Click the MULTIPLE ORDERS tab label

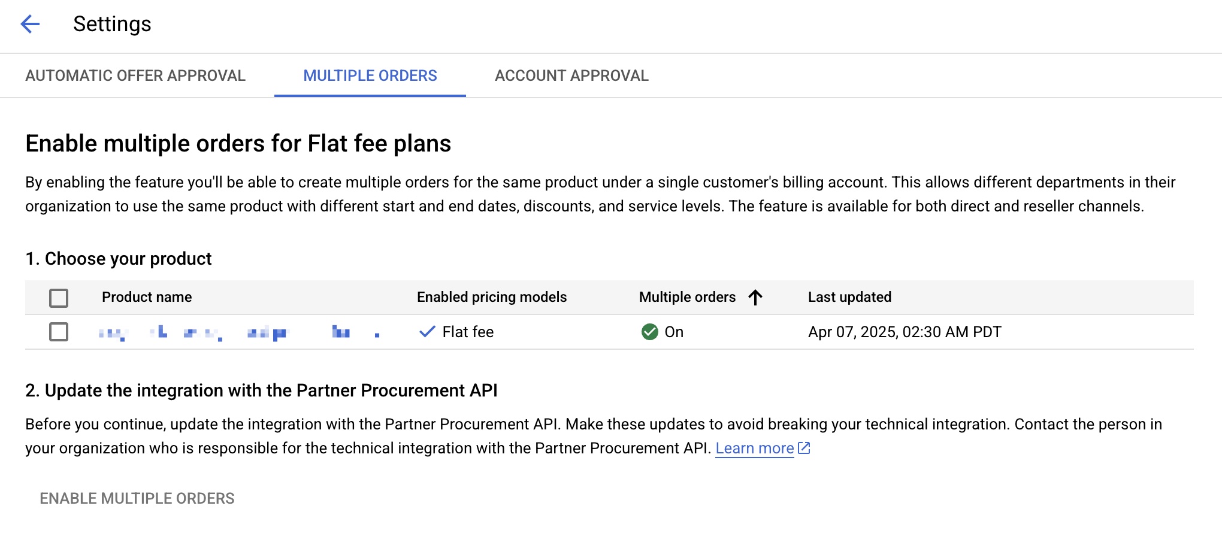click(x=370, y=75)
